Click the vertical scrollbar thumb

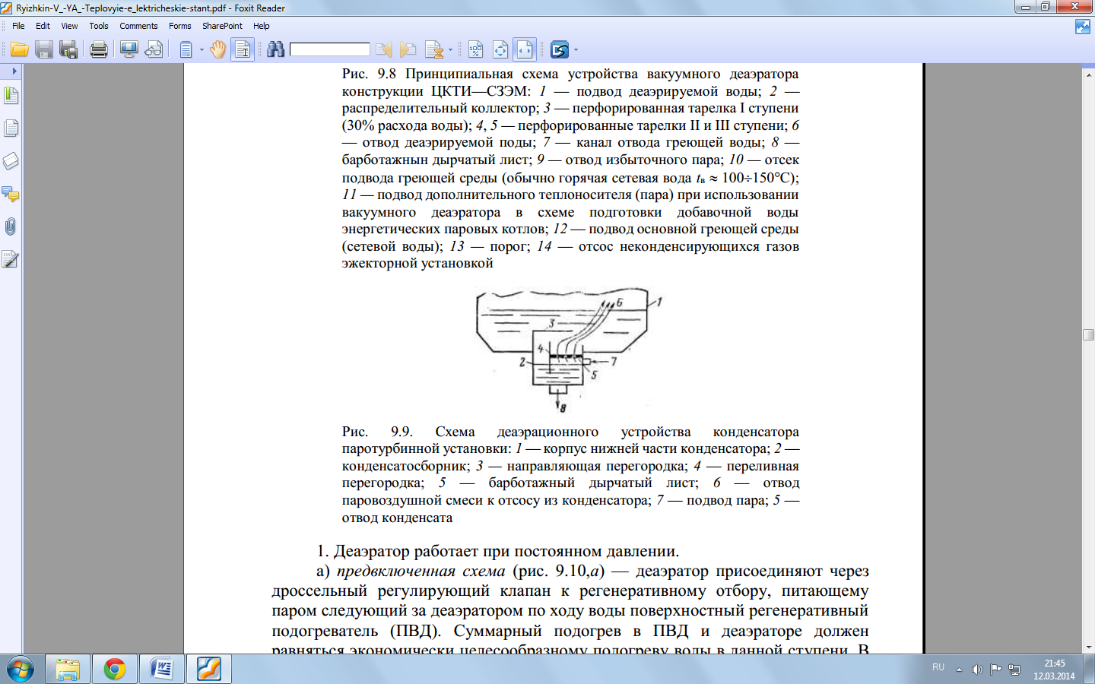click(x=1088, y=334)
